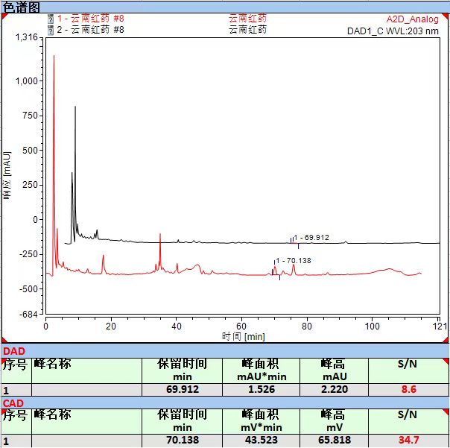Click the DAD peak height cell 2.220
Screen dimensions: 450x448
coord(333,389)
